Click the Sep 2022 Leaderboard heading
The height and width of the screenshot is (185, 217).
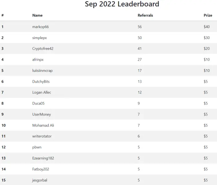click(122, 4)
